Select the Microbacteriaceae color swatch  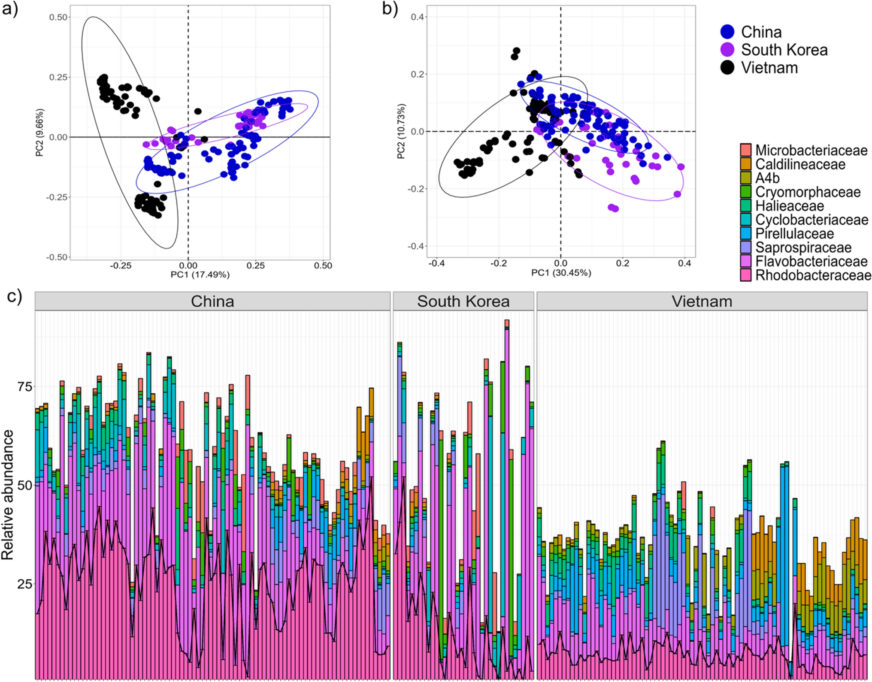pyautogui.click(x=746, y=150)
